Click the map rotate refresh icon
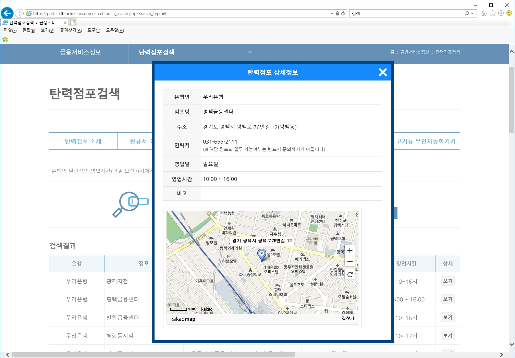Viewport: 515px width, 358px height. [350, 274]
